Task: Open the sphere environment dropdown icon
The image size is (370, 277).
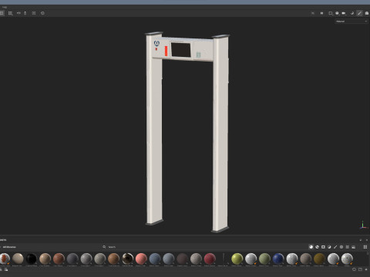Action: coord(337,13)
